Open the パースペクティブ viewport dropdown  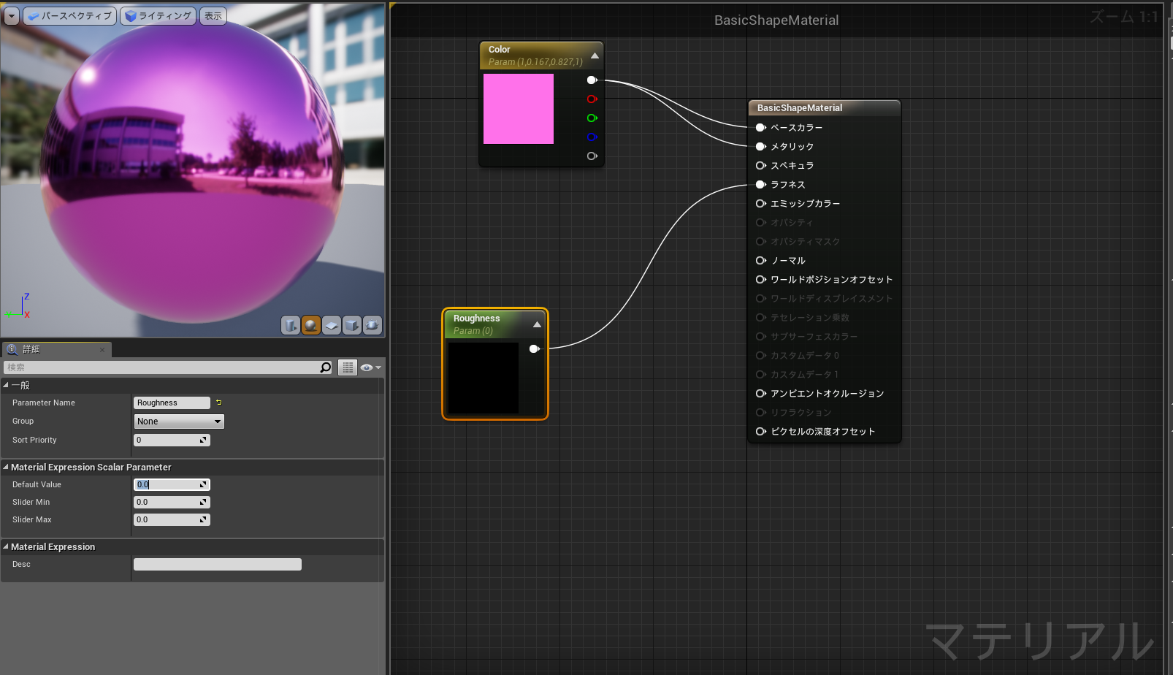69,15
